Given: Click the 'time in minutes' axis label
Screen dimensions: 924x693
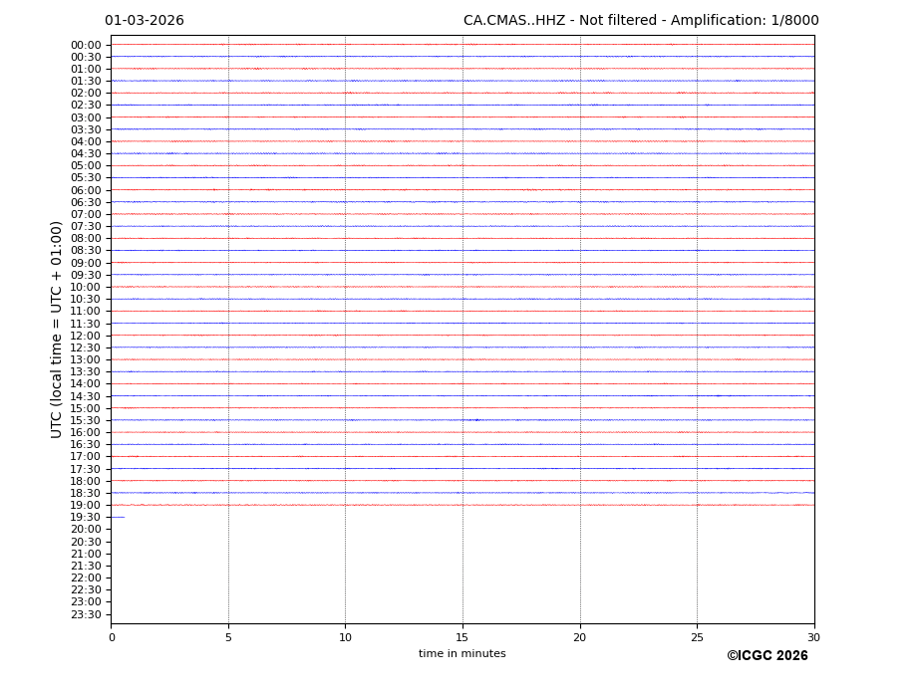Looking at the screenshot, I should coord(462,654).
